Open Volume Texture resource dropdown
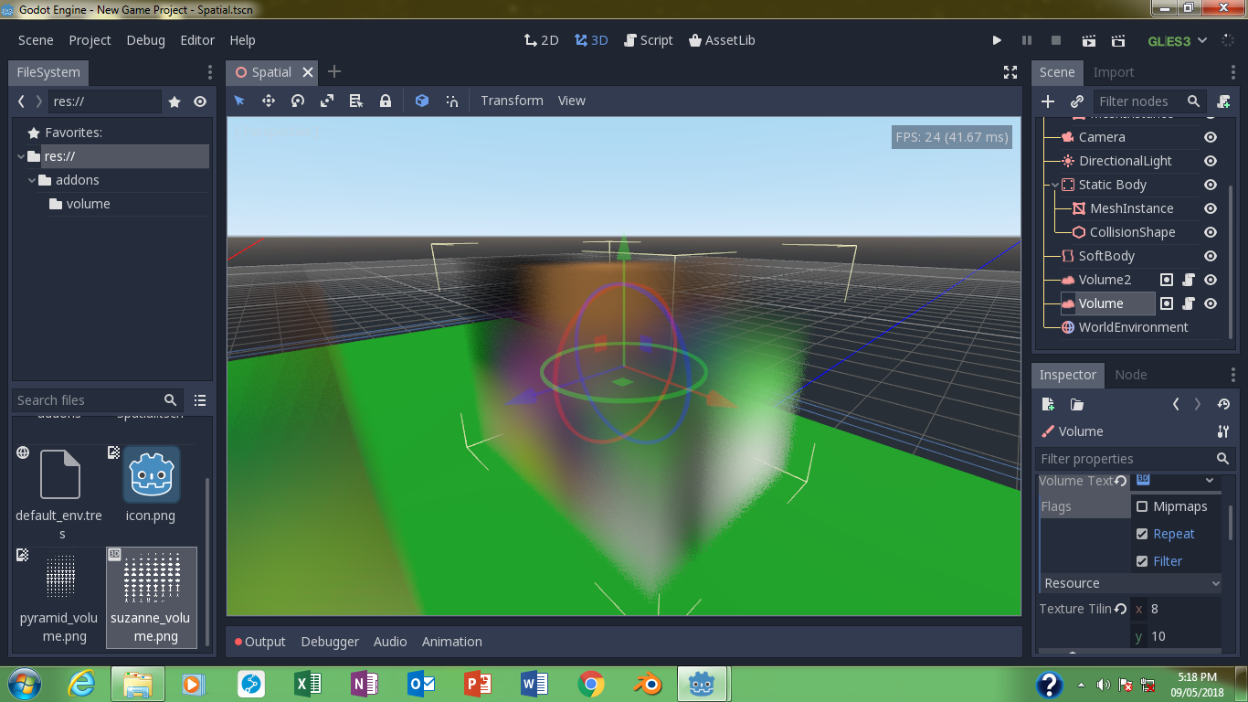Screen dimensions: 1248x702 point(1210,481)
